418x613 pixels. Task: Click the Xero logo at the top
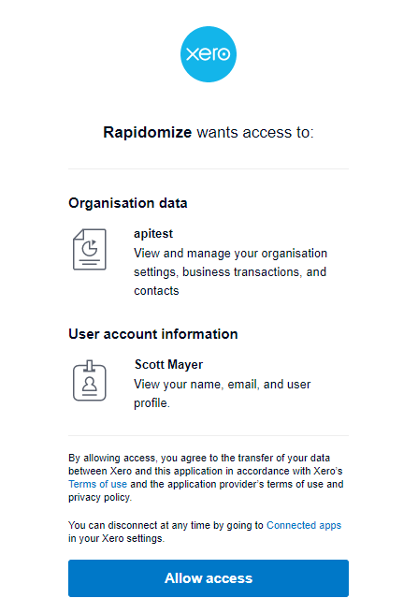[209, 54]
